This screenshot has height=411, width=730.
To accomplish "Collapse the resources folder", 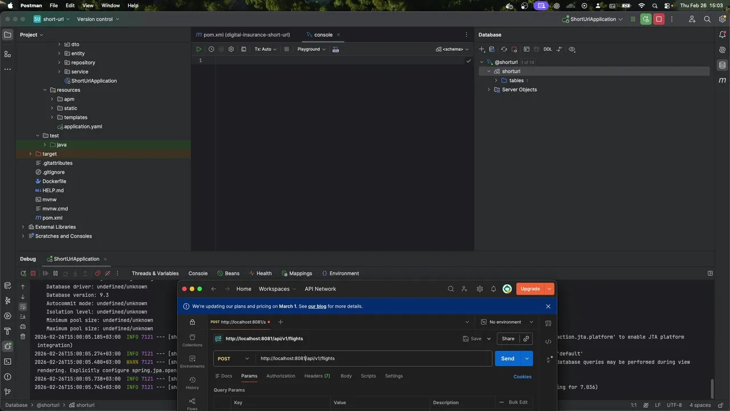I will tap(45, 90).
